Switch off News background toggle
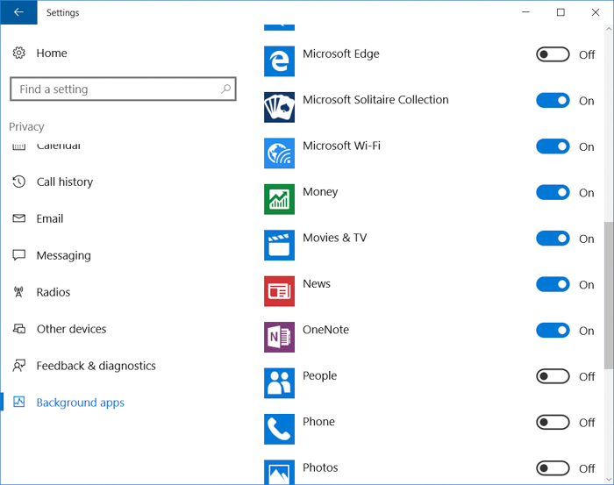The image size is (614, 485). pyautogui.click(x=553, y=285)
